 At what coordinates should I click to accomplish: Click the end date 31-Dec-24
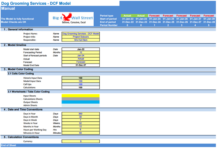tap(155, 22)
